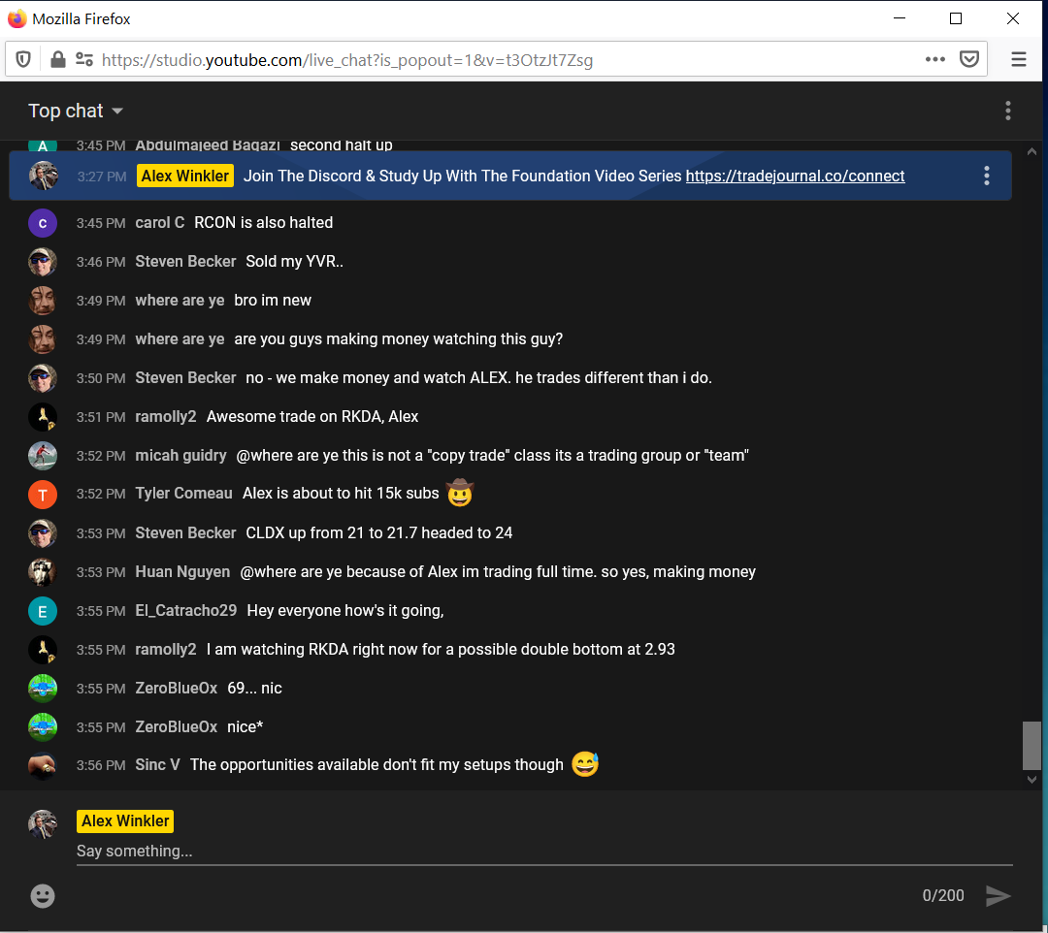The image size is (1048, 933).
Task: Click the padlock site security icon
Action: pos(57,58)
